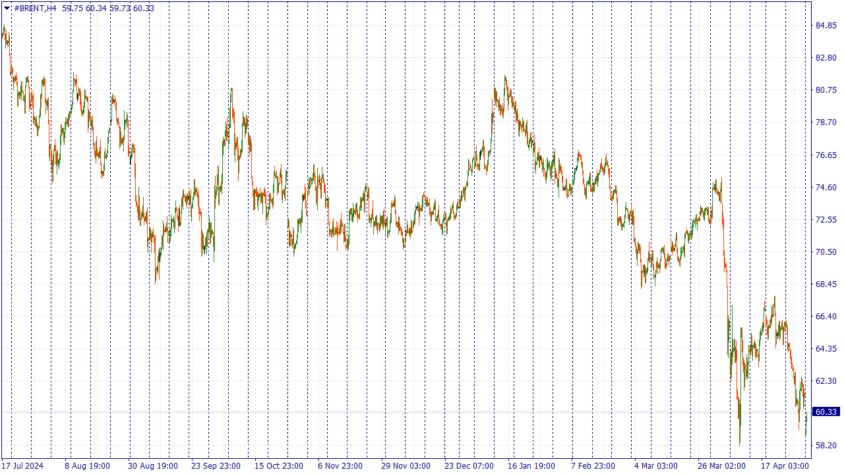
Task: Click the 72.55 price axis label
Action: point(826,219)
